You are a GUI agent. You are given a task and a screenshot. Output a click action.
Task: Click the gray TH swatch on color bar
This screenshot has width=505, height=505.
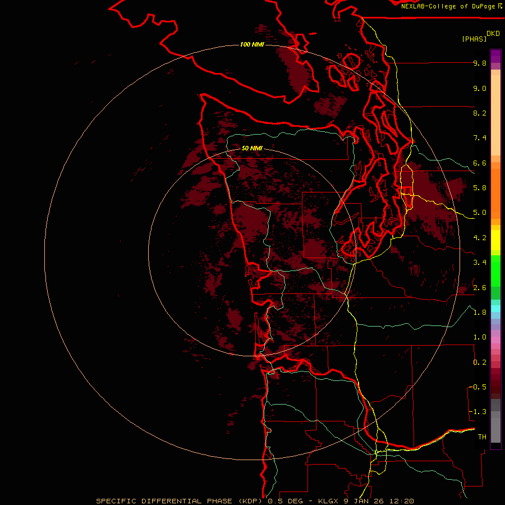(x=495, y=430)
